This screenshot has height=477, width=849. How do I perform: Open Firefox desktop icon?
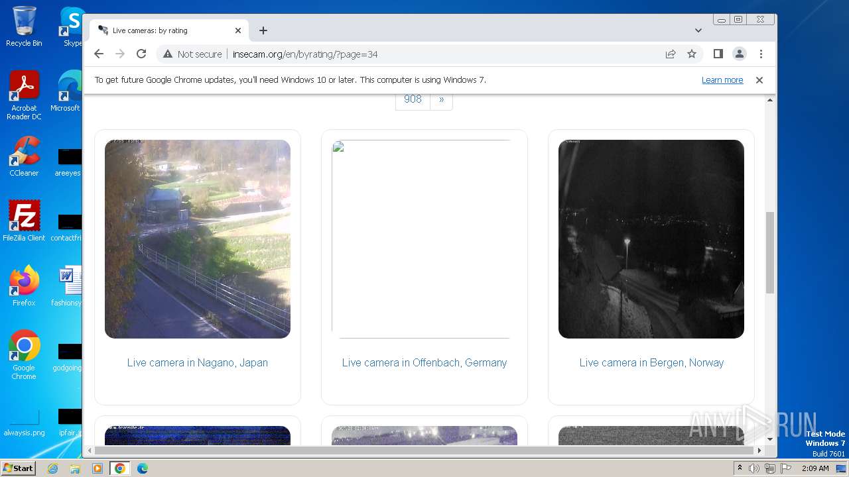click(x=24, y=286)
